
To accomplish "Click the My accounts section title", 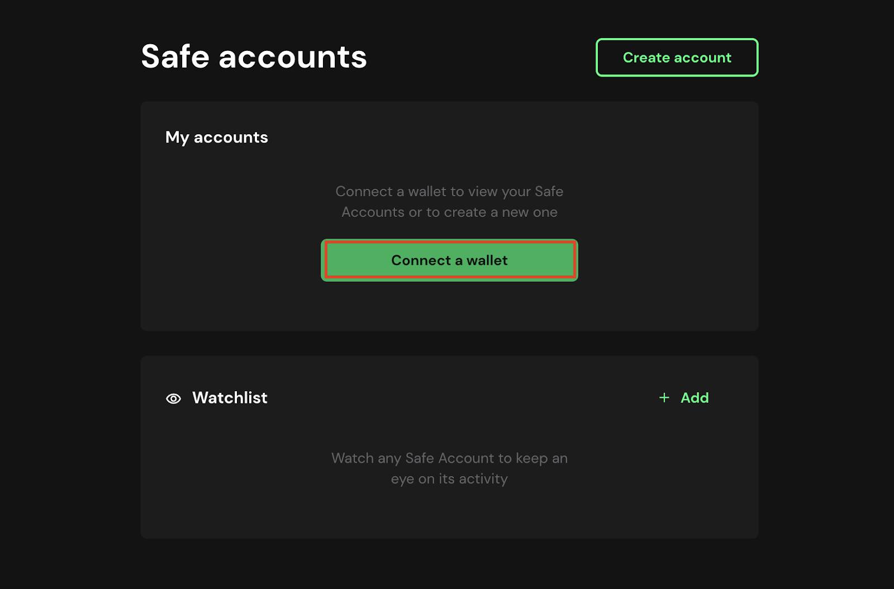I will coord(217,137).
